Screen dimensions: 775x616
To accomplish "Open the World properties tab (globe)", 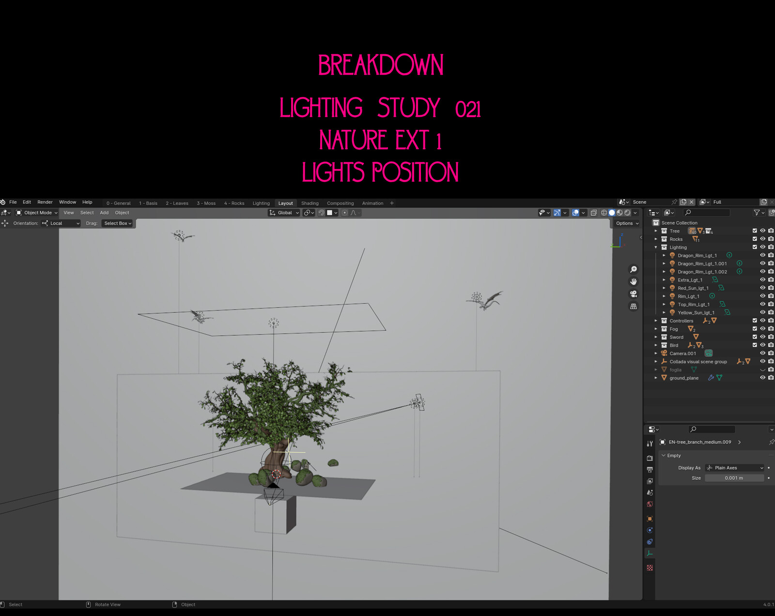I will coord(650,504).
